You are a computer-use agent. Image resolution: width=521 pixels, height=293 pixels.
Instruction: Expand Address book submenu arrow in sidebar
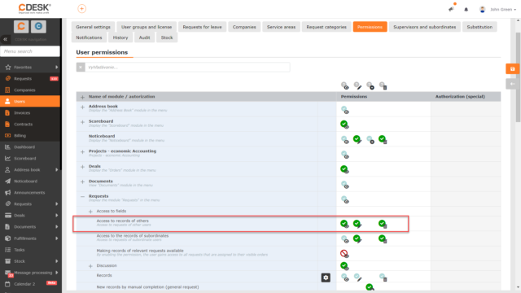56,170
